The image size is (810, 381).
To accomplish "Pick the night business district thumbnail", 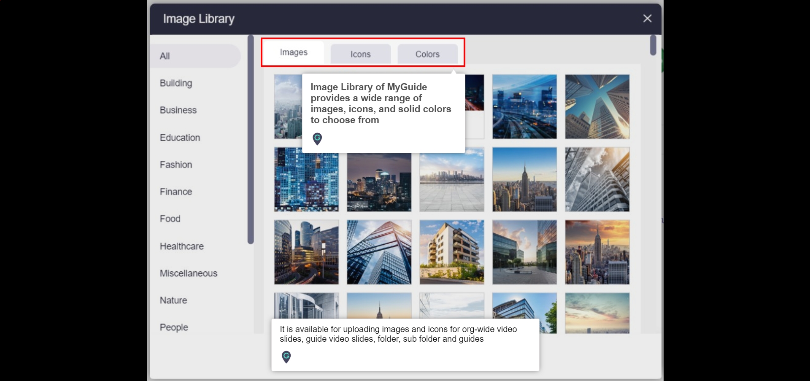I will click(x=306, y=252).
